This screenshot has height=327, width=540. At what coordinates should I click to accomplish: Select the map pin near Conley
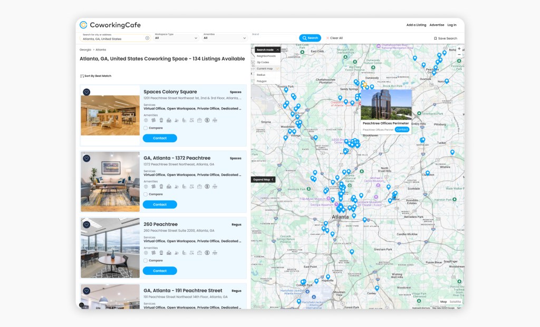377,288
